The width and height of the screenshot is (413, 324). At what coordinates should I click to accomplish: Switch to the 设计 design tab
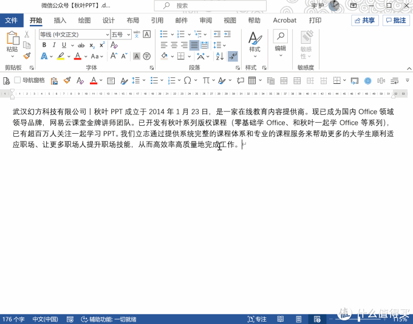[109, 20]
